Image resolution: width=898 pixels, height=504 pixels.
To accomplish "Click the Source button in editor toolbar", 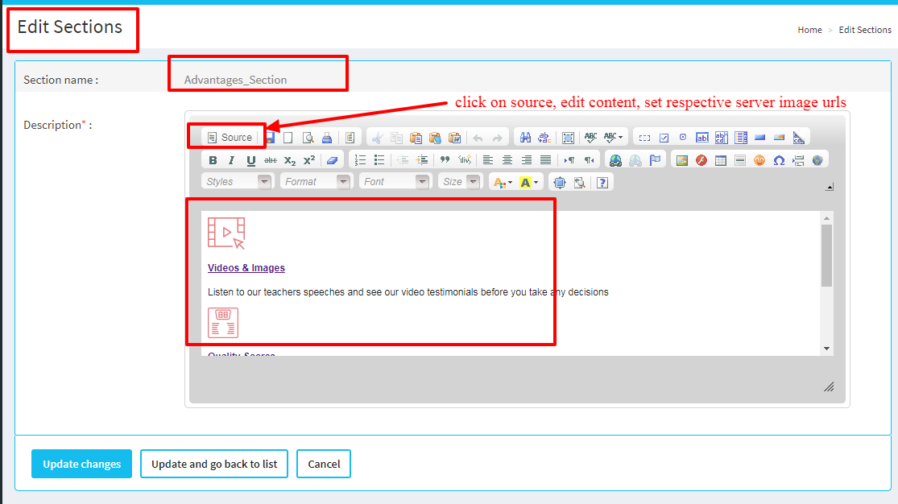I will (230, 138).
